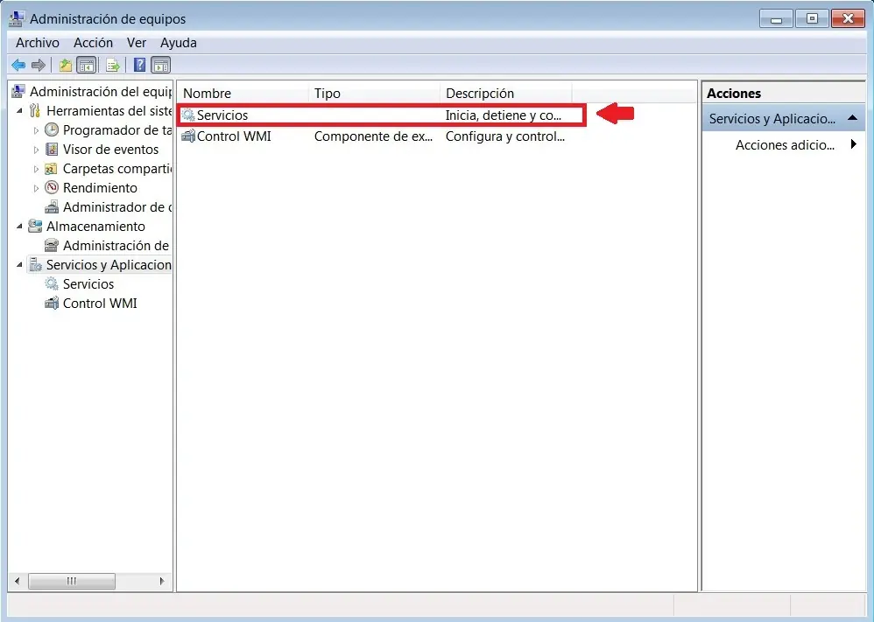Collapse the Servicios y Aplicaciones actions section arrow
The height and width of the screenshot is (622, 874).
pyautogui.click(x=852, y=117)
